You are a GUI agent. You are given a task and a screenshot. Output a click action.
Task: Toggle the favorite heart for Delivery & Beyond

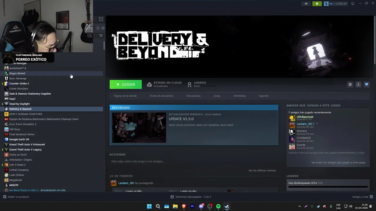click(367, 84)
